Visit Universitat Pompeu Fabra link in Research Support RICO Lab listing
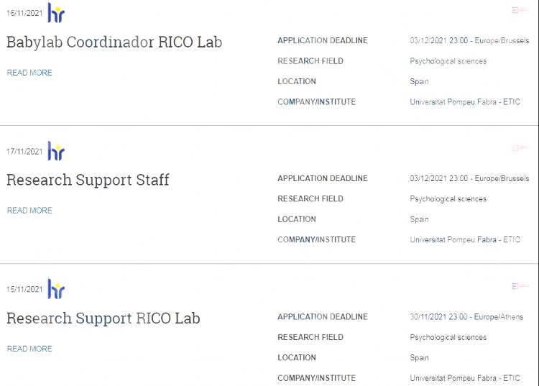The image size is (539, 386). pyautogui.click(x=465, y=378)
